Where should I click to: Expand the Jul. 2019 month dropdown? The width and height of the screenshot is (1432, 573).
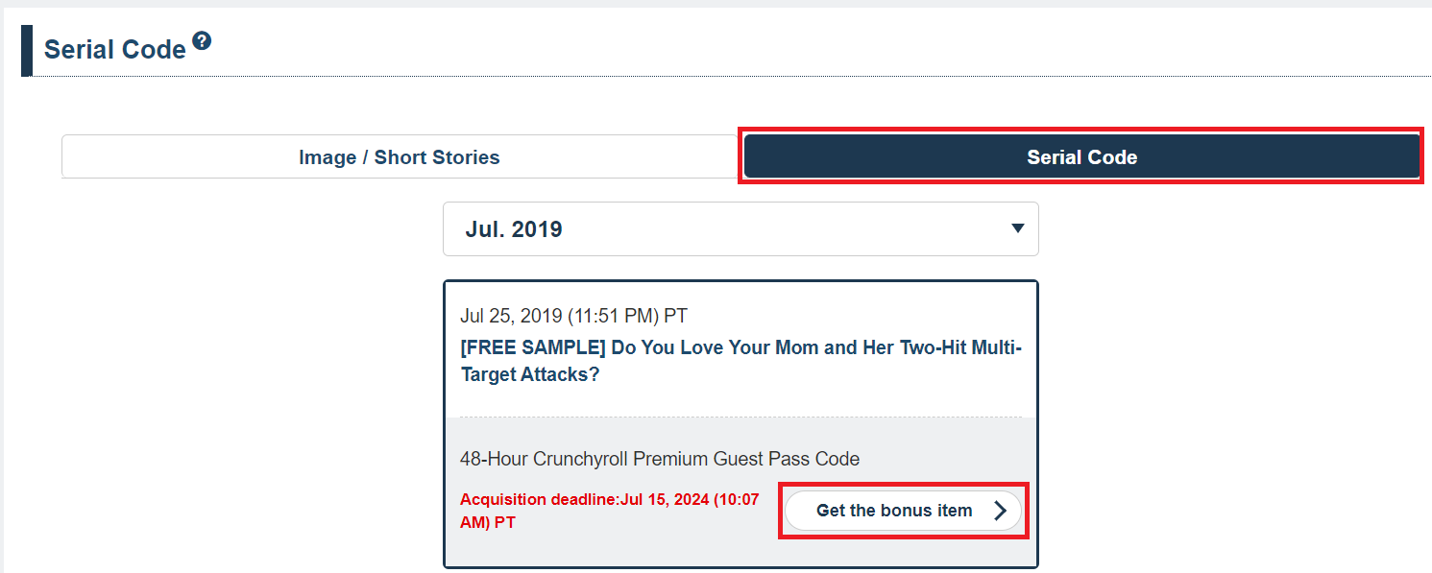coord(740,228)
